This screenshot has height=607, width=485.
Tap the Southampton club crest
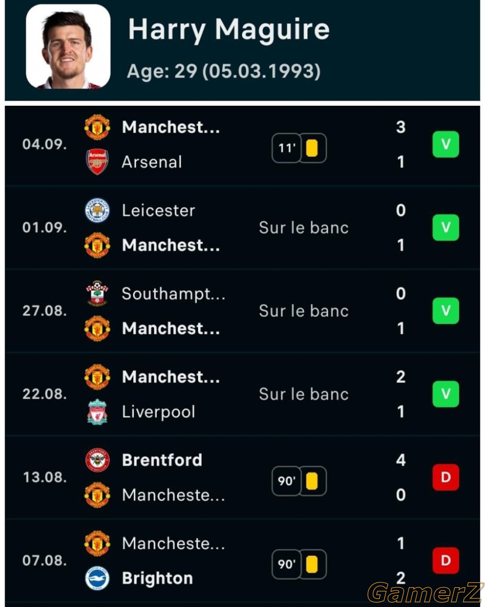pos(97,293)
